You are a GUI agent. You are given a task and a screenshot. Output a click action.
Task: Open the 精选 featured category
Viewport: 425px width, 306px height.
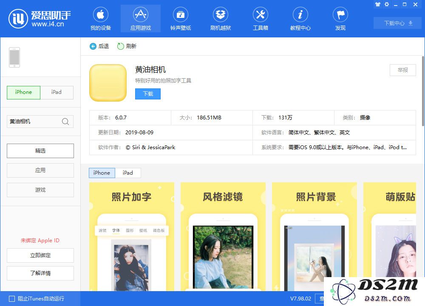point(40,151)
